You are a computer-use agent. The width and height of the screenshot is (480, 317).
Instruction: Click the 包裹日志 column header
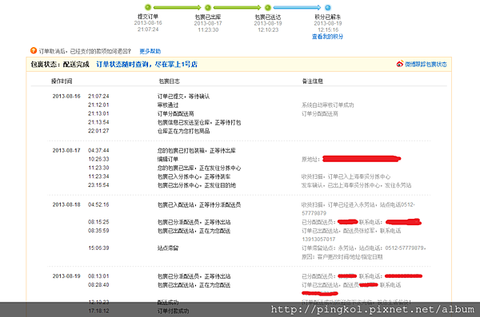coord(169,81)
